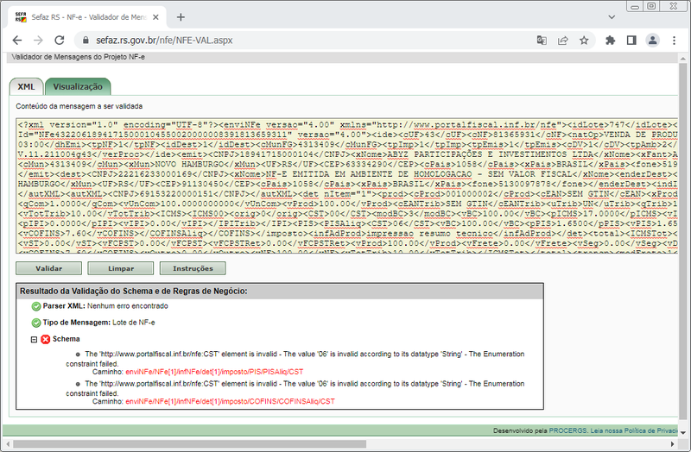Open the tab search chevron
The image size is (691, 452).
[x=612, y=17]
